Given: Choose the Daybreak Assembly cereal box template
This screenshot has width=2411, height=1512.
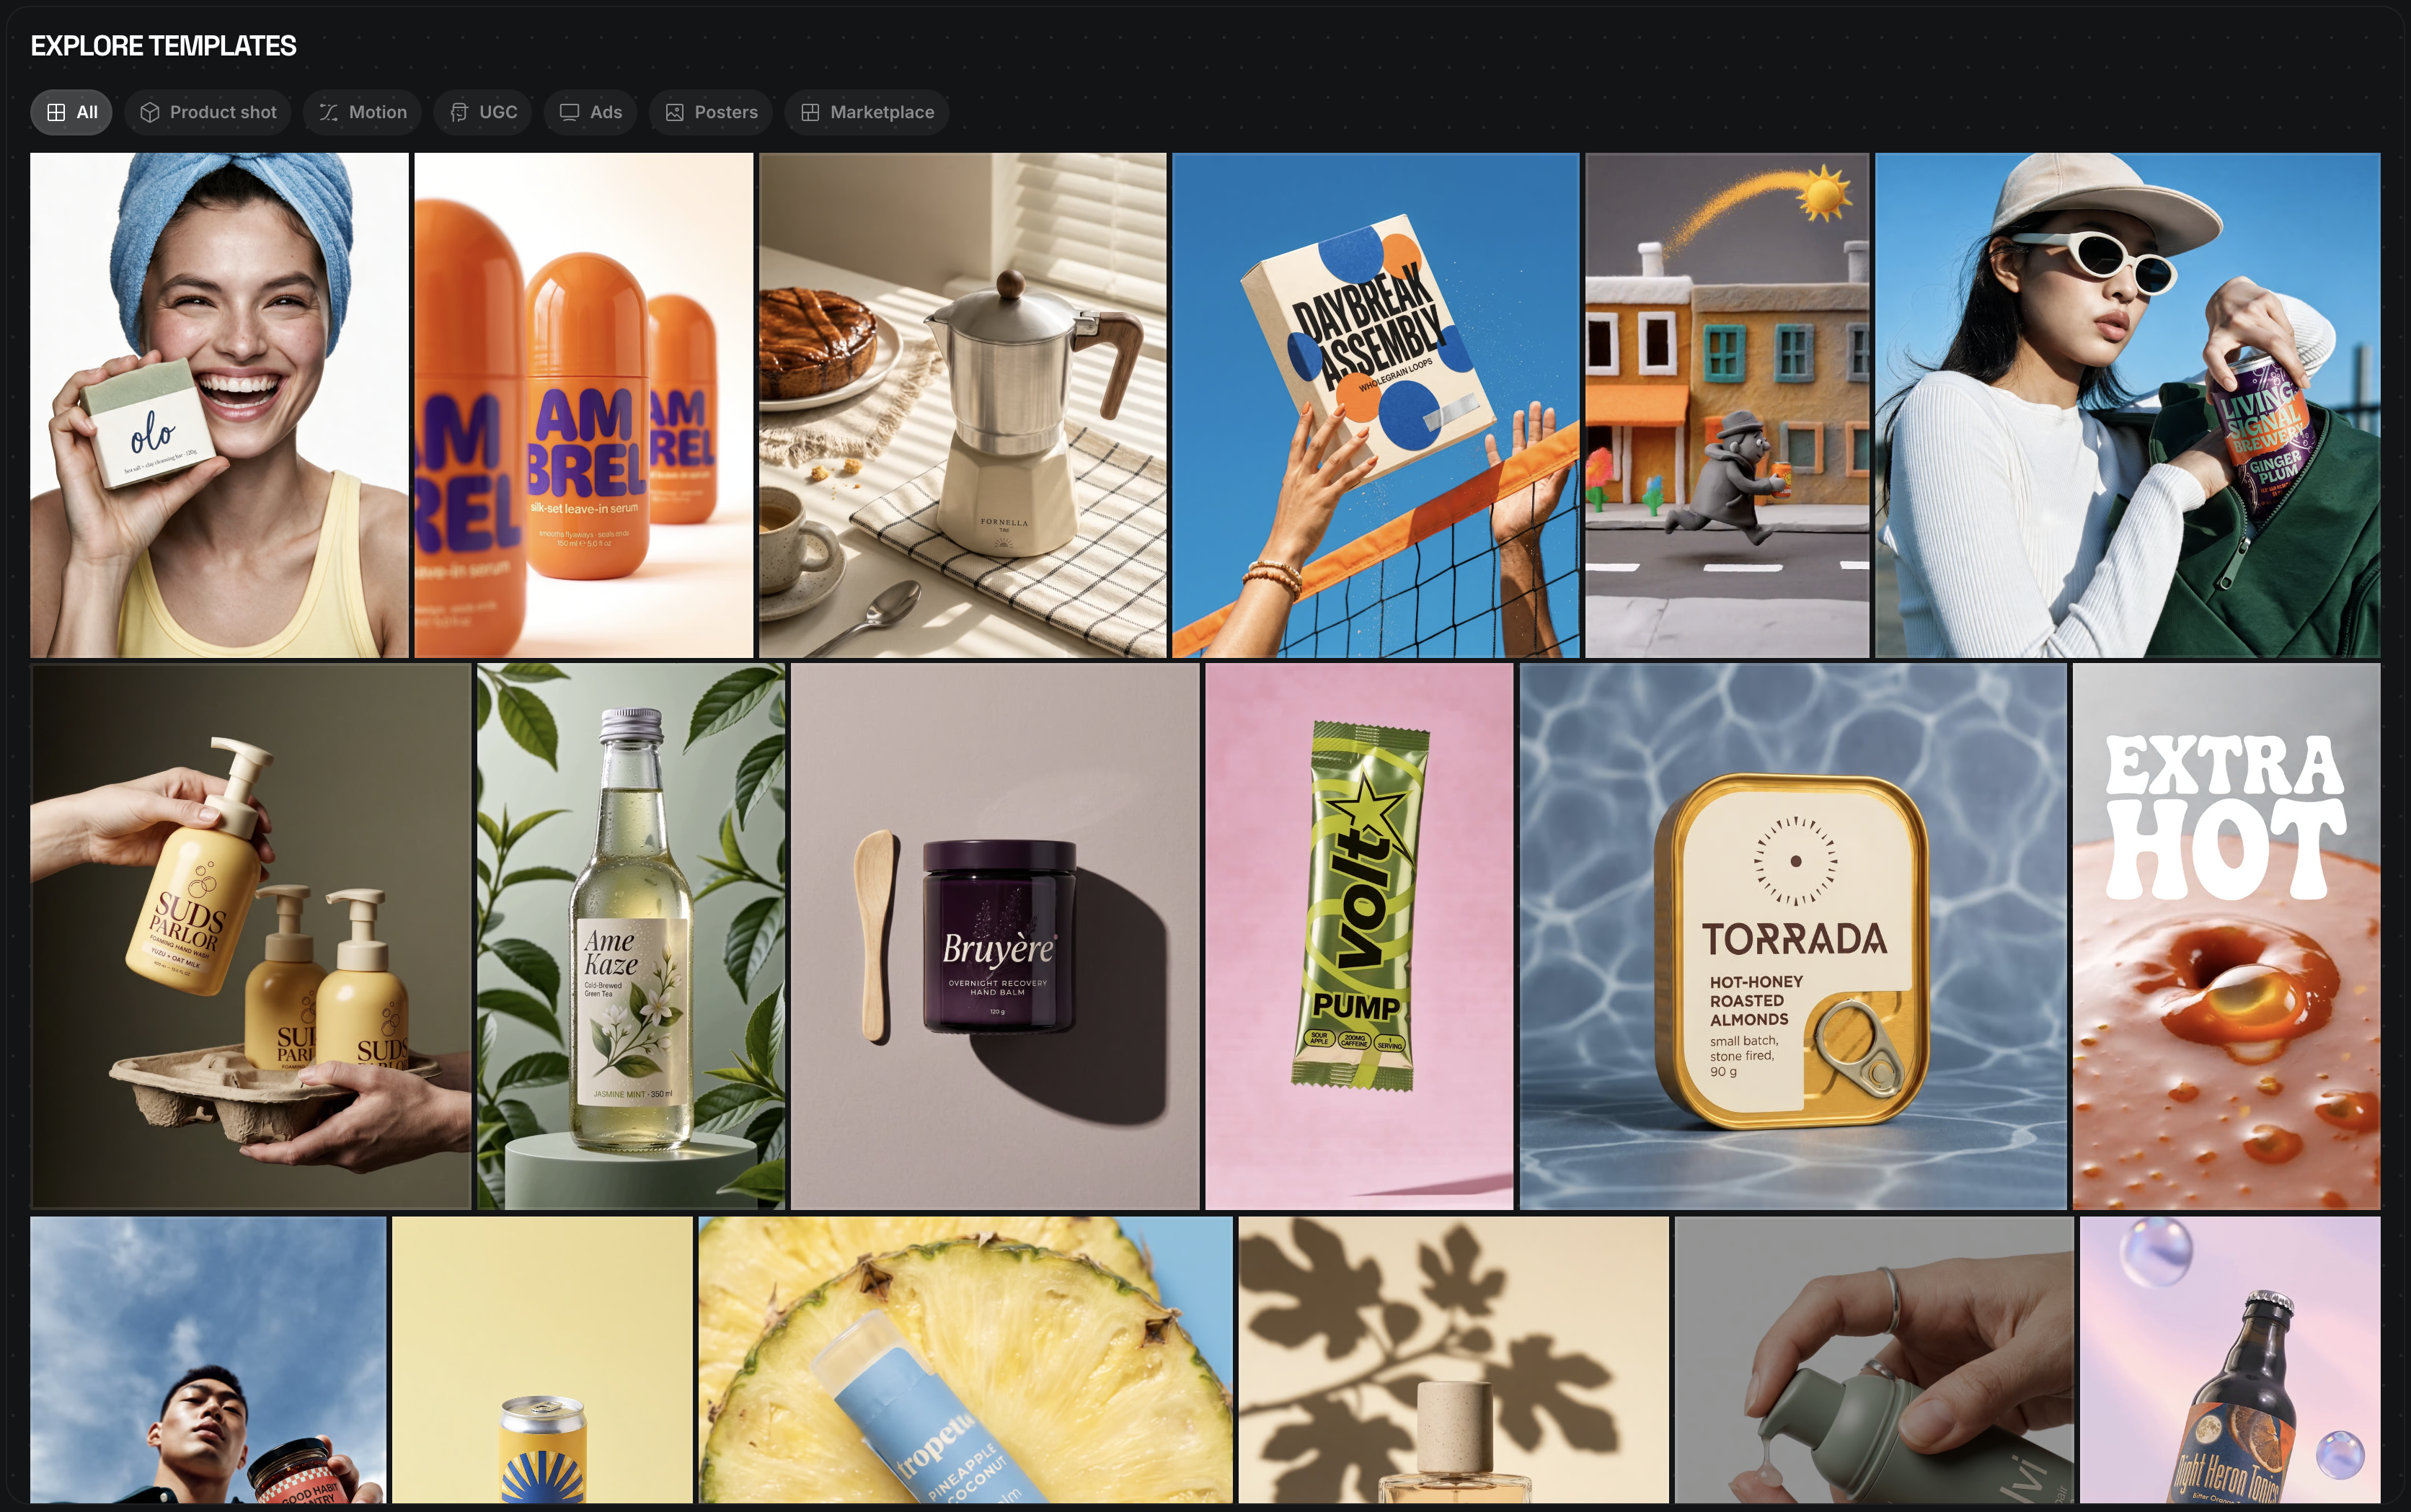Looking at the screenshot, I should click(x=1376, y=405).
